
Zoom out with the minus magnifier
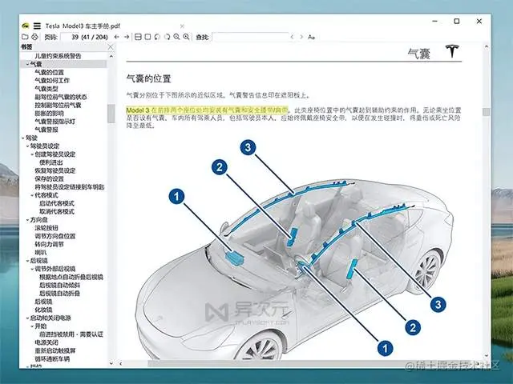[x=176, y=37]
